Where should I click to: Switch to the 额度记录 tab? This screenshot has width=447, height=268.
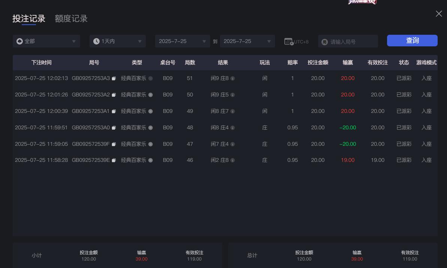click(71, 18)
